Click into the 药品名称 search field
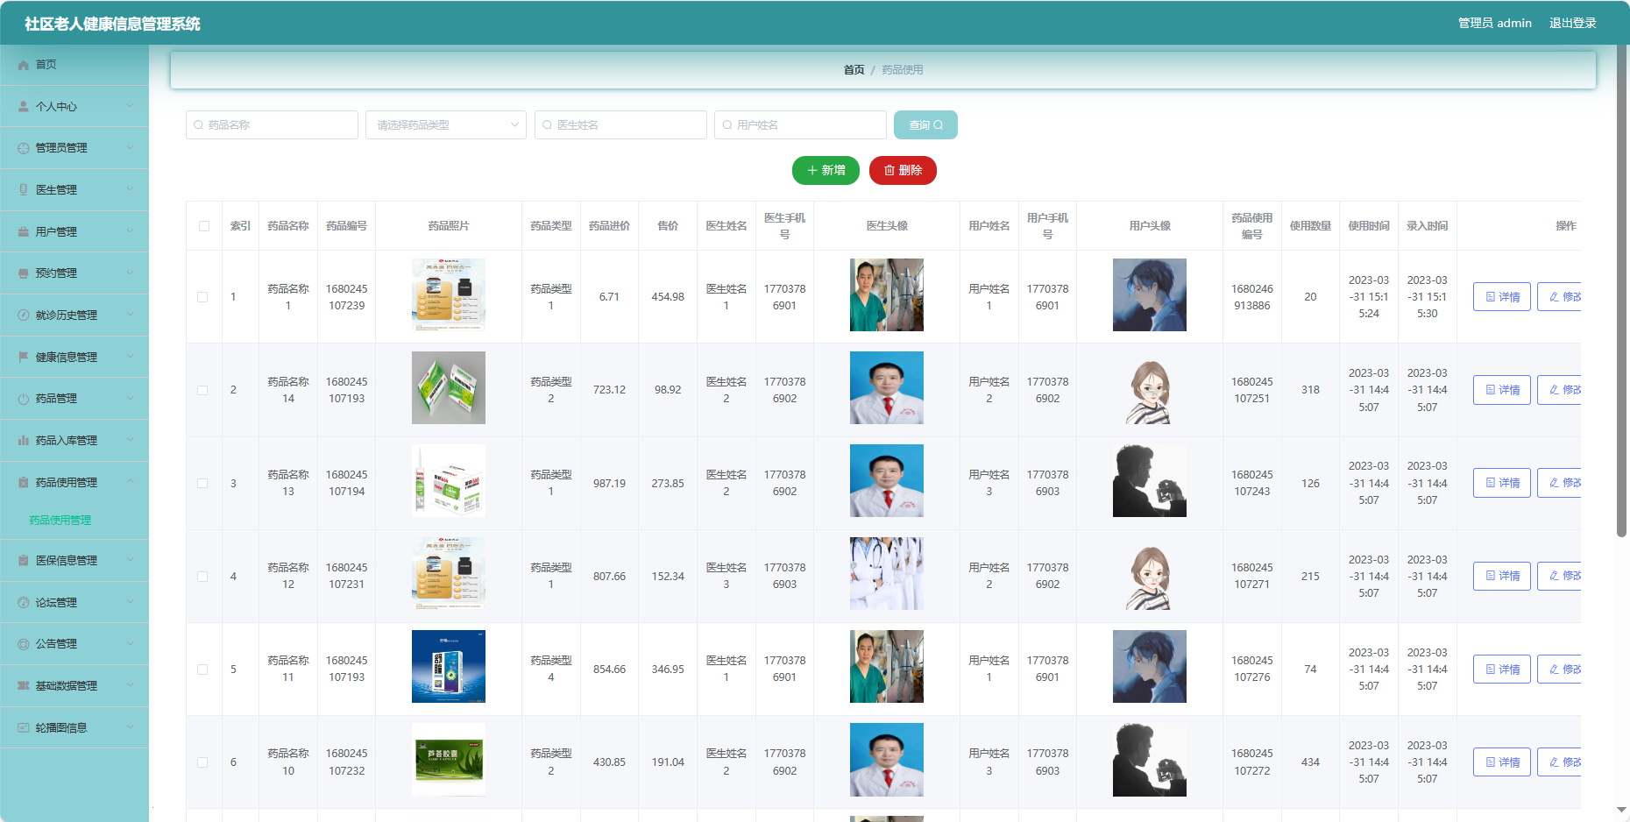This screenshot has height=822, width=1630. coord(272,125)
